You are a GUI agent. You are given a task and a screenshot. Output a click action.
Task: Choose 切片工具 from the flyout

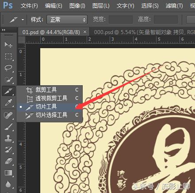(50, 106)
